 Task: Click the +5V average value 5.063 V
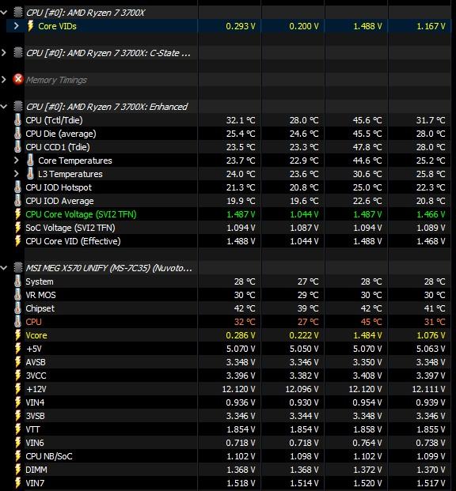click(431, 349)
